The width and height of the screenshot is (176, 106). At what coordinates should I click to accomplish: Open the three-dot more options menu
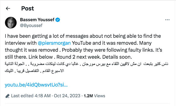coord(167,20)
